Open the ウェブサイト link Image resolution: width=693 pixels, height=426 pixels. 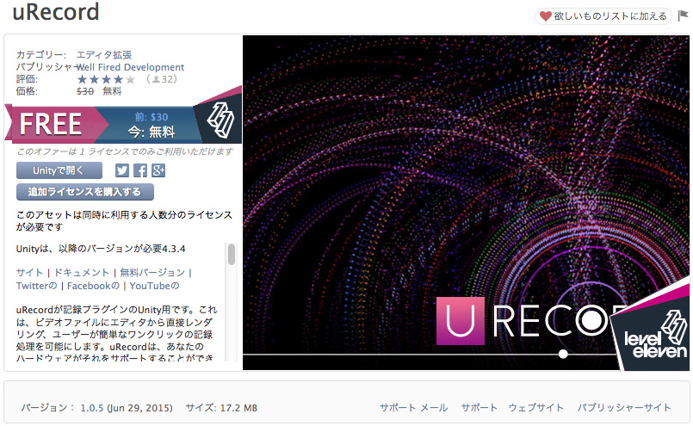(x=535, y=407)
